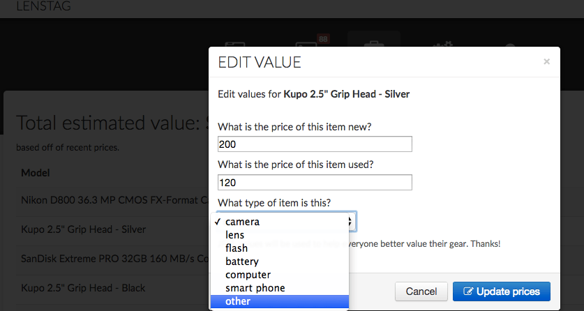Click the Update prices button
This screenshot has width=584, height=311.
point(501,291)
